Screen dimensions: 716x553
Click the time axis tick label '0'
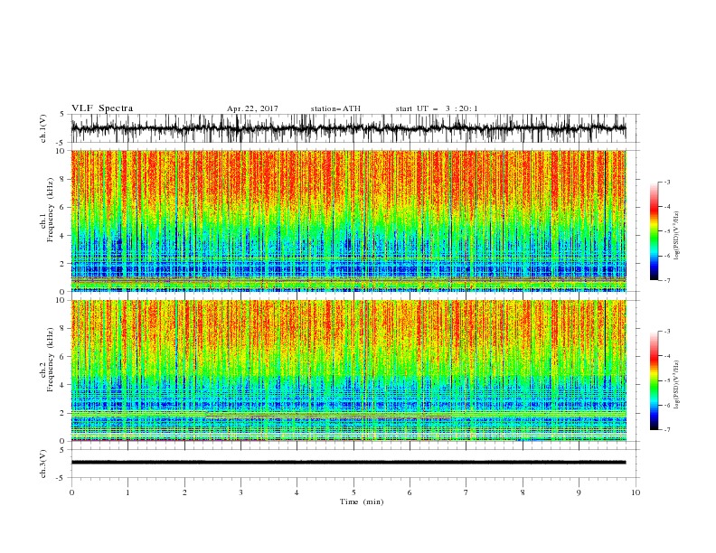coord(71,492)
